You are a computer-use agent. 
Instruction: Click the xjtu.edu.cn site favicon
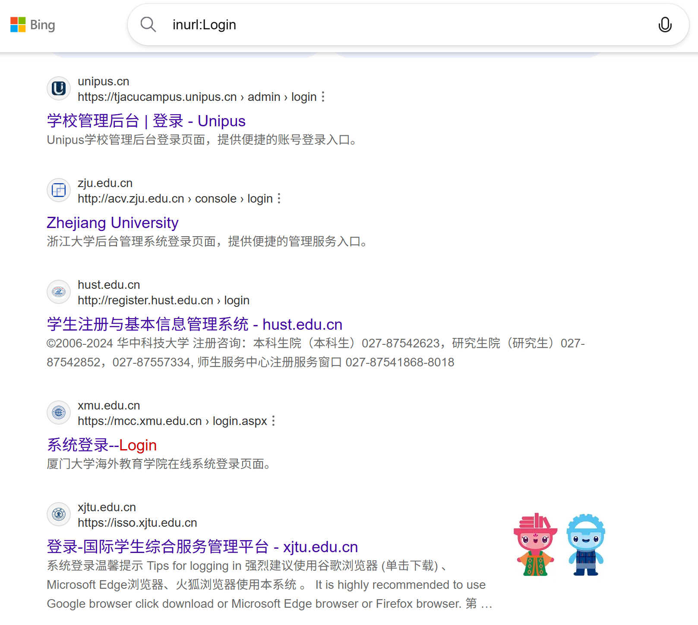(x=58, y=514)
